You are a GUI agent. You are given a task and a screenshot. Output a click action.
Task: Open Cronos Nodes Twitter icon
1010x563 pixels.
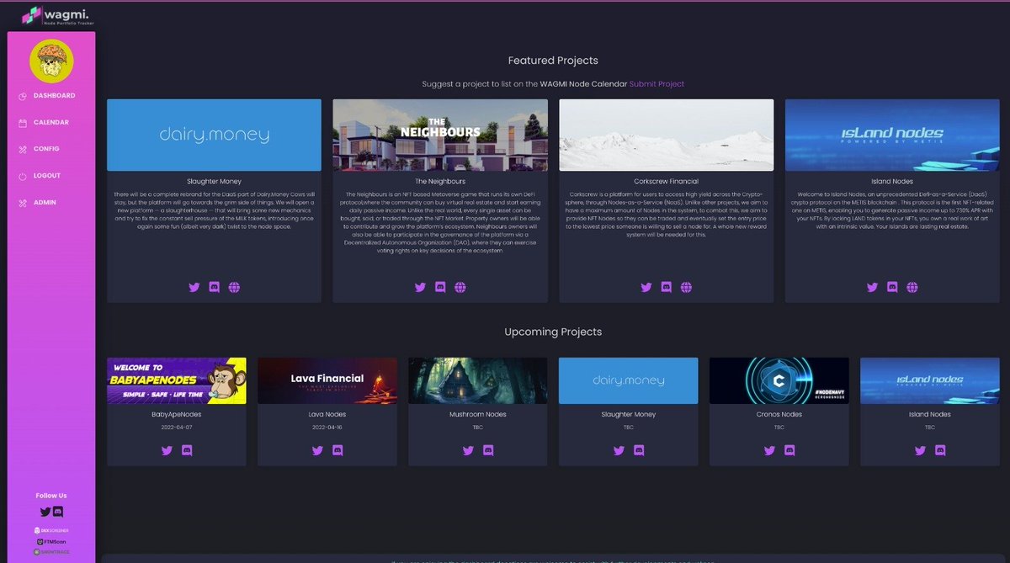point(769,450)
